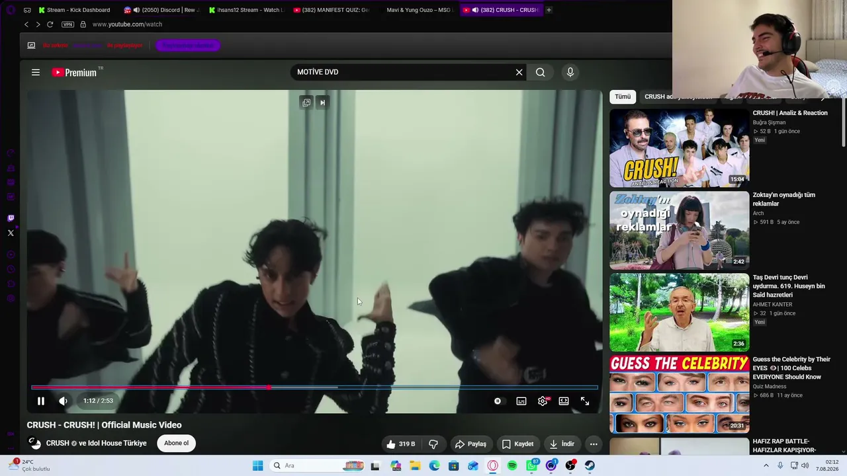The height and width of the screenshot is (476, 847).
Task: Open CRUSH ve Idol House Türkiye channel link
Action: (97, 443)
